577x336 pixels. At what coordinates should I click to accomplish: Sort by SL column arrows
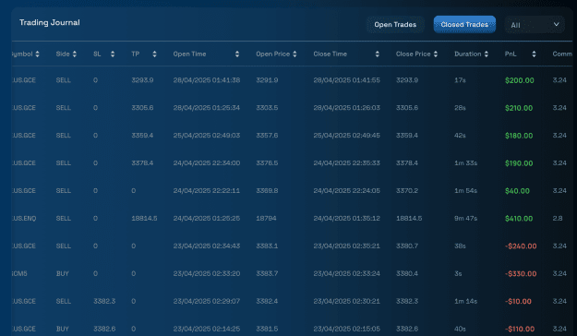tap(113, 54)
